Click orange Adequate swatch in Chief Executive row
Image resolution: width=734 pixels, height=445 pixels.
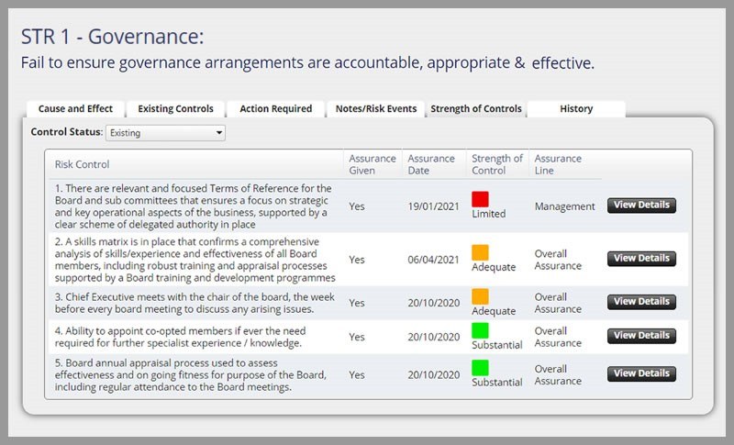coord(480,296)
